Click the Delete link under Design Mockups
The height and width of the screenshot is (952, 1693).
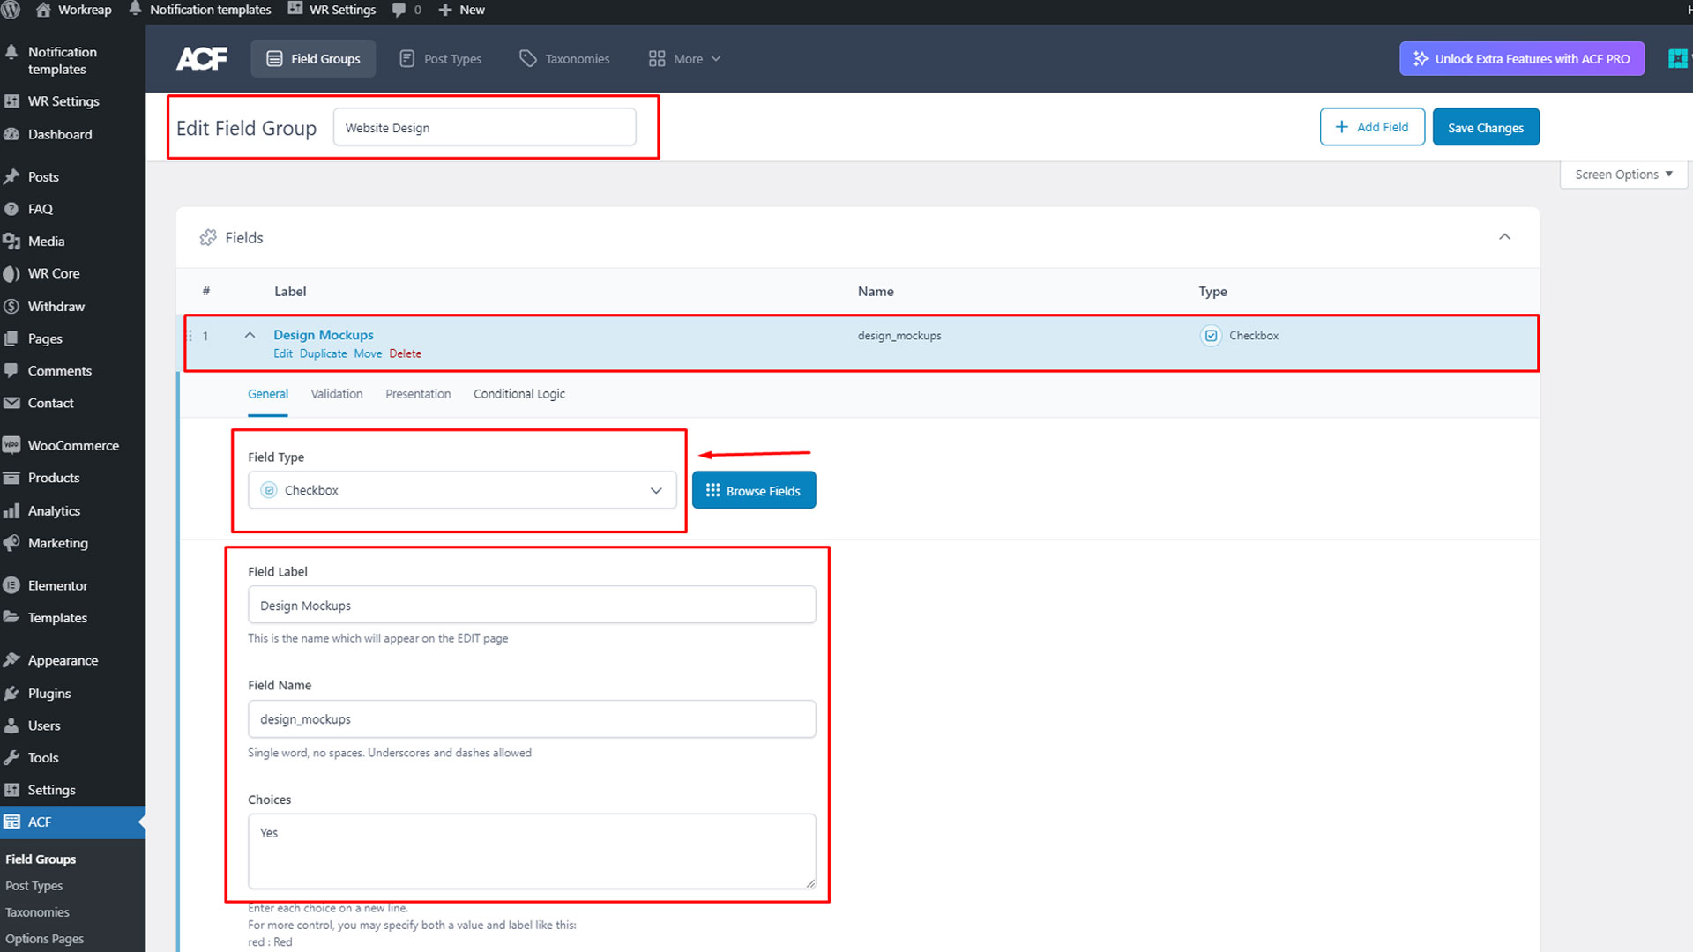[405, 354]
